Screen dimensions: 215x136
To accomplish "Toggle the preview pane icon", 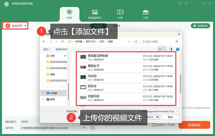I will pos(171,49).
